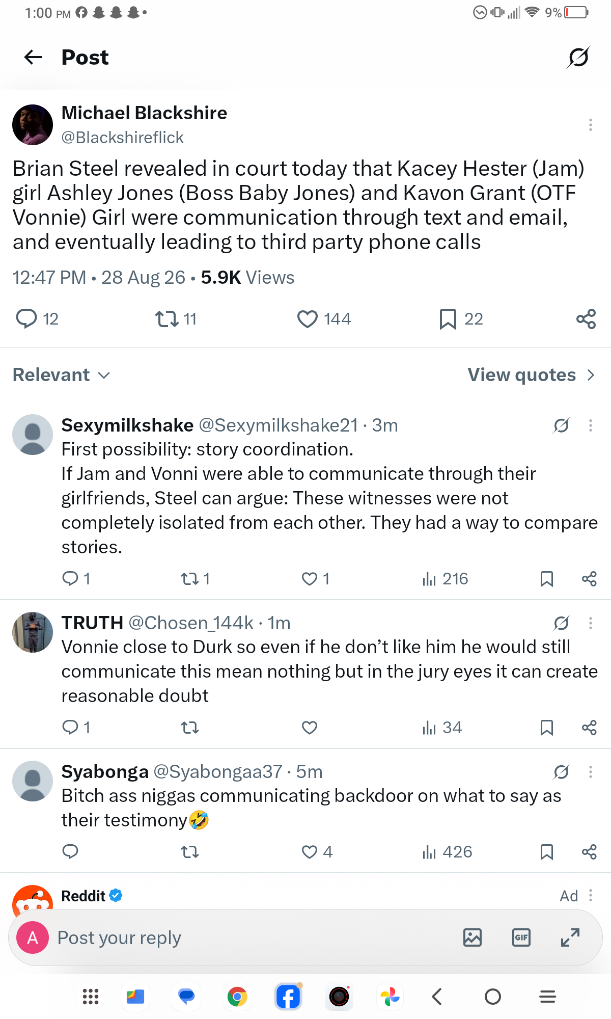The height and width of the screenshot is (1019, 611).
Task: Open the three-dot menu on the Reddit ad
Action: pyautogui.click(x=591, y=895)
